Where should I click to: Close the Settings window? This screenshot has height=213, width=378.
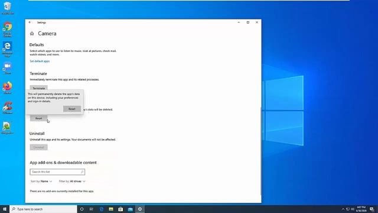257,22
